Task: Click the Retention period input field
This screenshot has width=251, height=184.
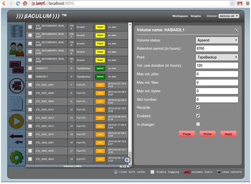Action: click(x=217, y=48)
